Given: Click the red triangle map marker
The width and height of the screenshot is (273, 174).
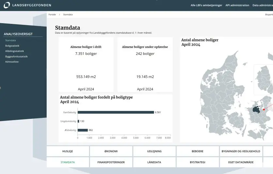Looking at the screenshot, I should click(x=264, y=109).
